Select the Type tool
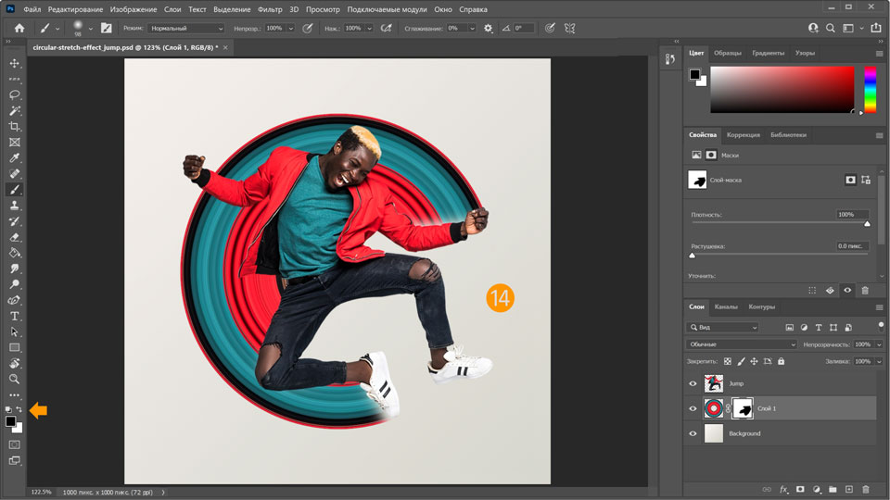890x500 pixels. click(x=15, y=316)
